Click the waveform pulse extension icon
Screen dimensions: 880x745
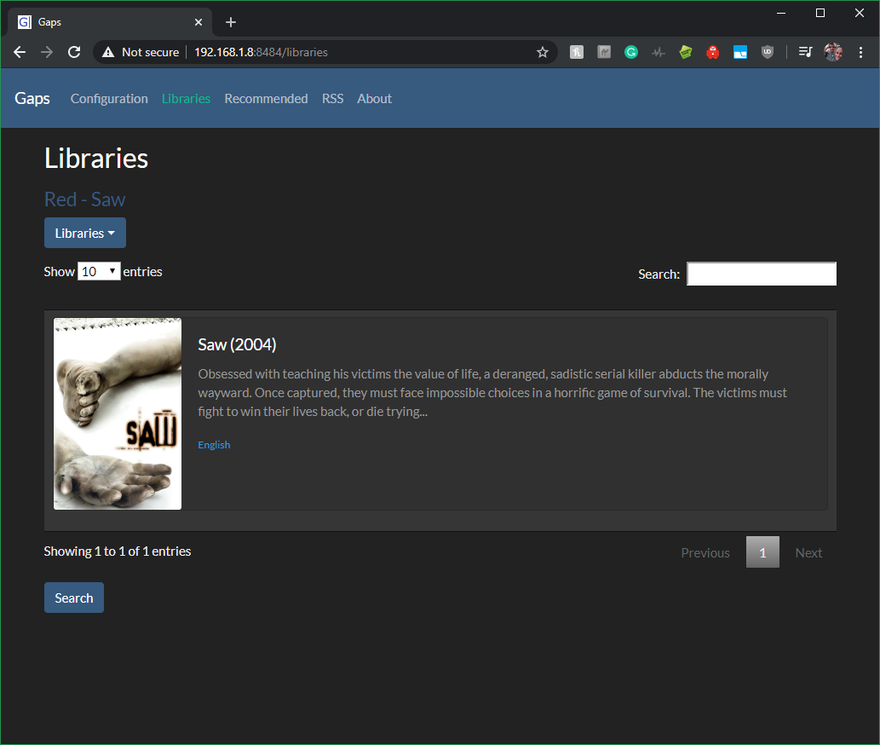659,52
